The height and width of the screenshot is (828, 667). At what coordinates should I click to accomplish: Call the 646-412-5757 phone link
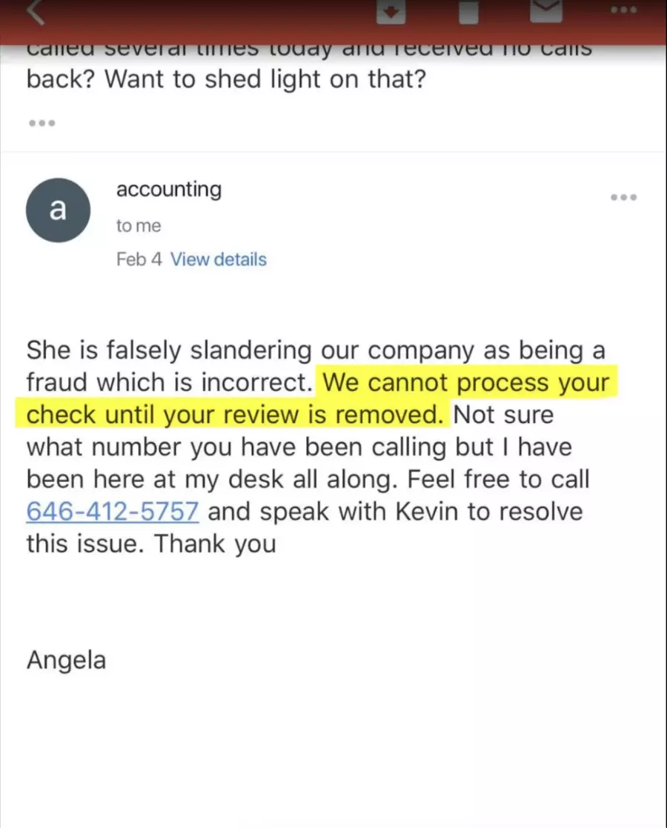tap(113, 512)
